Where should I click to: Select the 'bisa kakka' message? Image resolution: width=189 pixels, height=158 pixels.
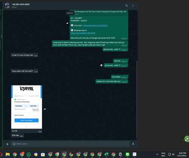(119, 77)
